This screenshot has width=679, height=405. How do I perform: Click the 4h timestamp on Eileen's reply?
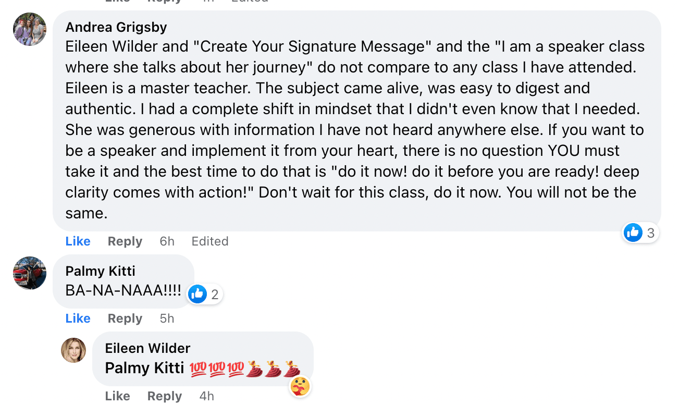pyautogui.click(x=206, y=396)
